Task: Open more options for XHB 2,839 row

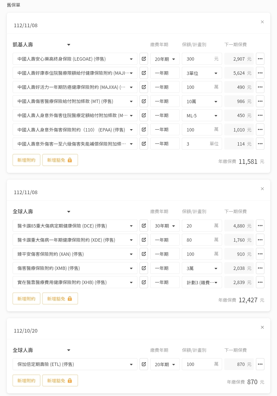Action: pos(260,282)
